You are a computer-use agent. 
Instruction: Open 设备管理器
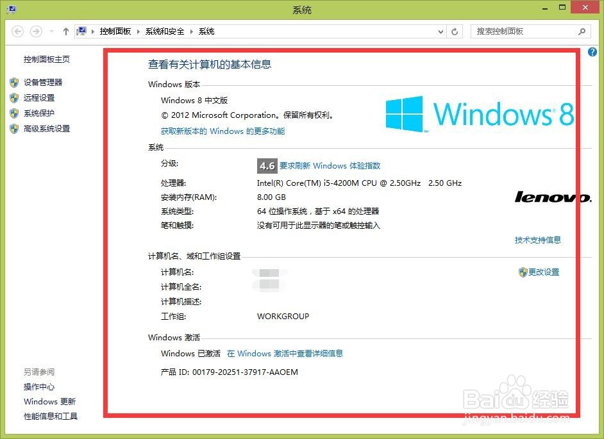[43, 83]
